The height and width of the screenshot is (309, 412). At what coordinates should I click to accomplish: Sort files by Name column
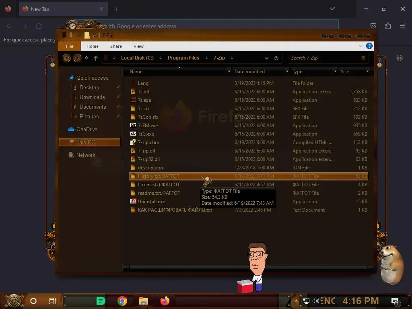(136, 72)
